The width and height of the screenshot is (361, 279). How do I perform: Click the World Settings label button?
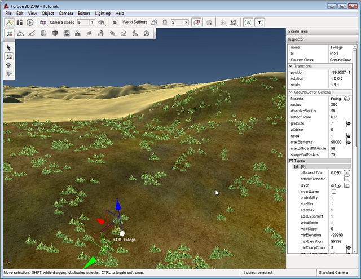tap(134, 23)
